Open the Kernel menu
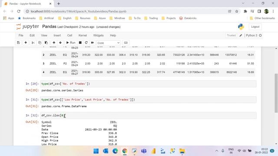The width and height of the screenshot is (278, 156). click(83, 36)
